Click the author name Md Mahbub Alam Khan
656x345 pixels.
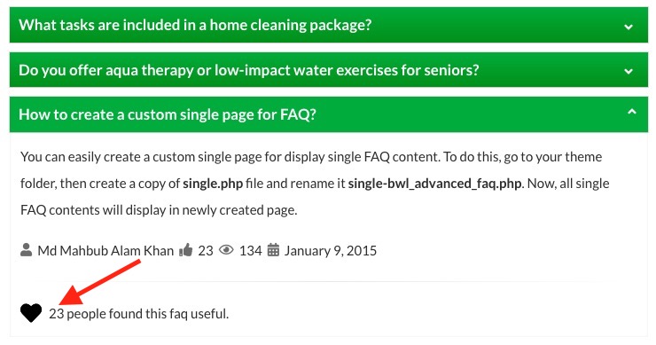(x=105, y=250)
